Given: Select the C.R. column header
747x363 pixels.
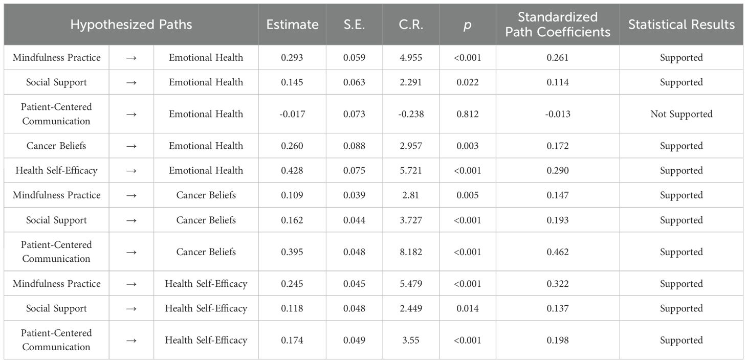Looking at the screenshot, I should click(x=411, y=25).
